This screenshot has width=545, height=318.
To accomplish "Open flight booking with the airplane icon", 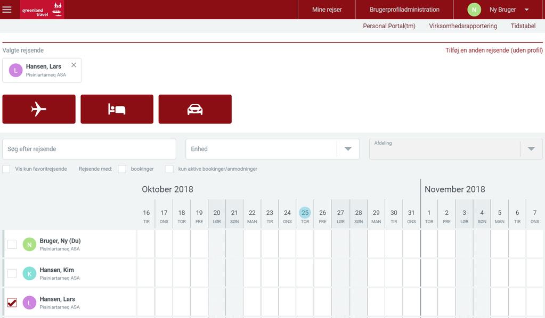I will click(x=39, y=109).
